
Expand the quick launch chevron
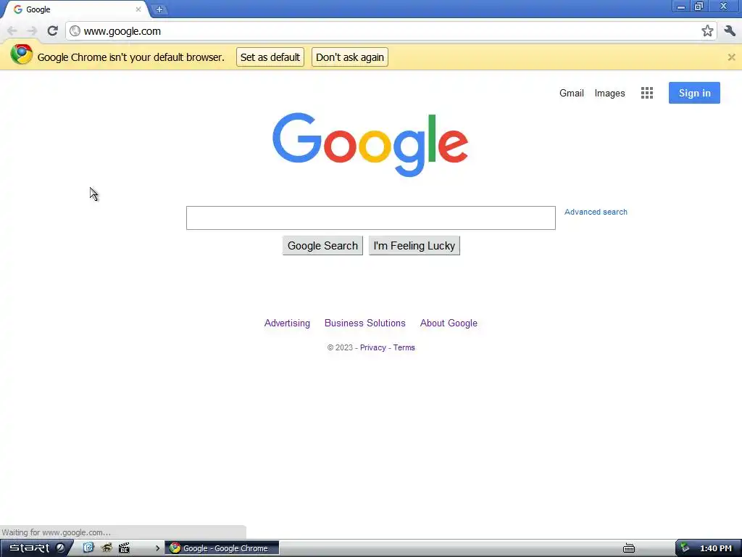(157, 548)
